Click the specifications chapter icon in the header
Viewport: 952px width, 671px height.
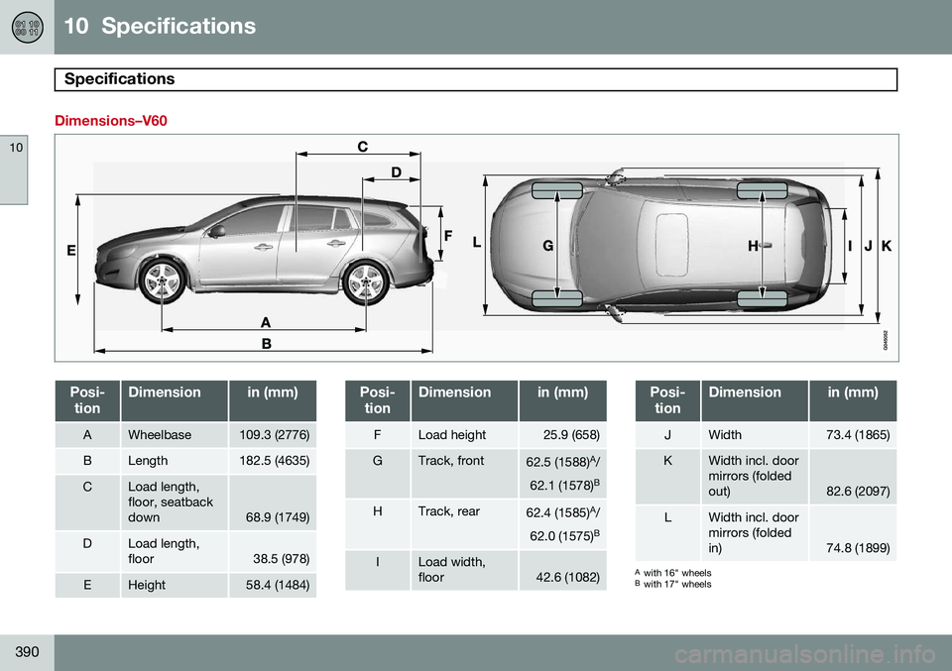pos(28,28)
